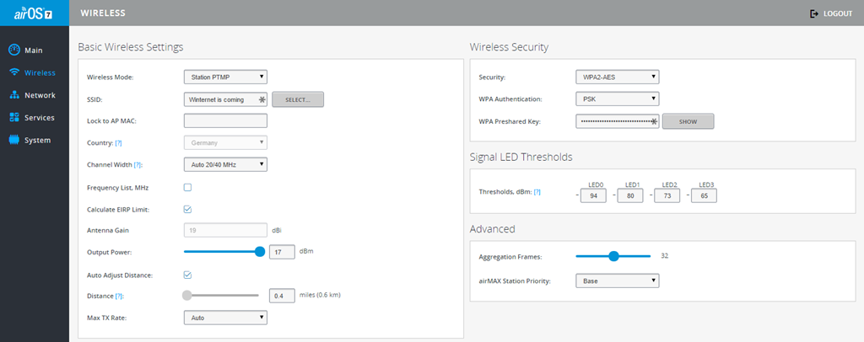Open the Country dropdown showing Germany
Viewport: 864px width, 342px height.
point(225,142)
